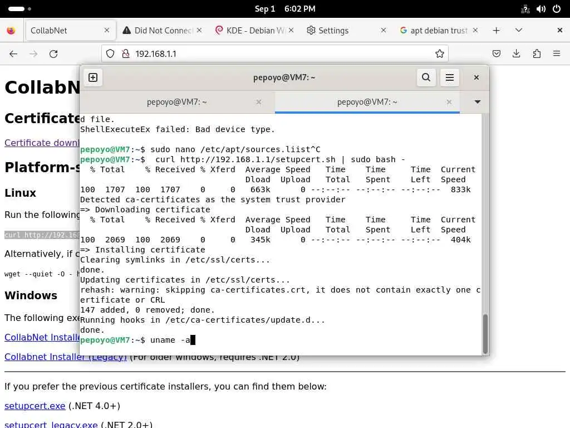Viewport: 570px width, 428px height.
Task: Close the CollabNet browser tab
Action: (x=107, y=30)
